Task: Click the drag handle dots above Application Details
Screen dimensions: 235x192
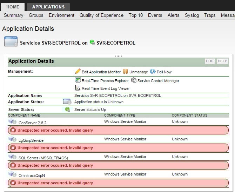Action: pyautogui.click(x=119, y=56)
